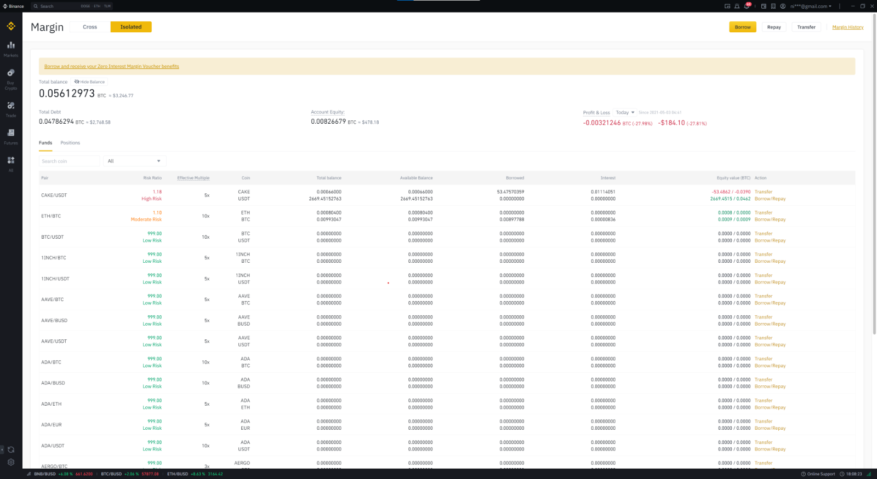Open Futures from the sidebar
Image resolution: width=877 pixels, height=479 pixels.
11,136
